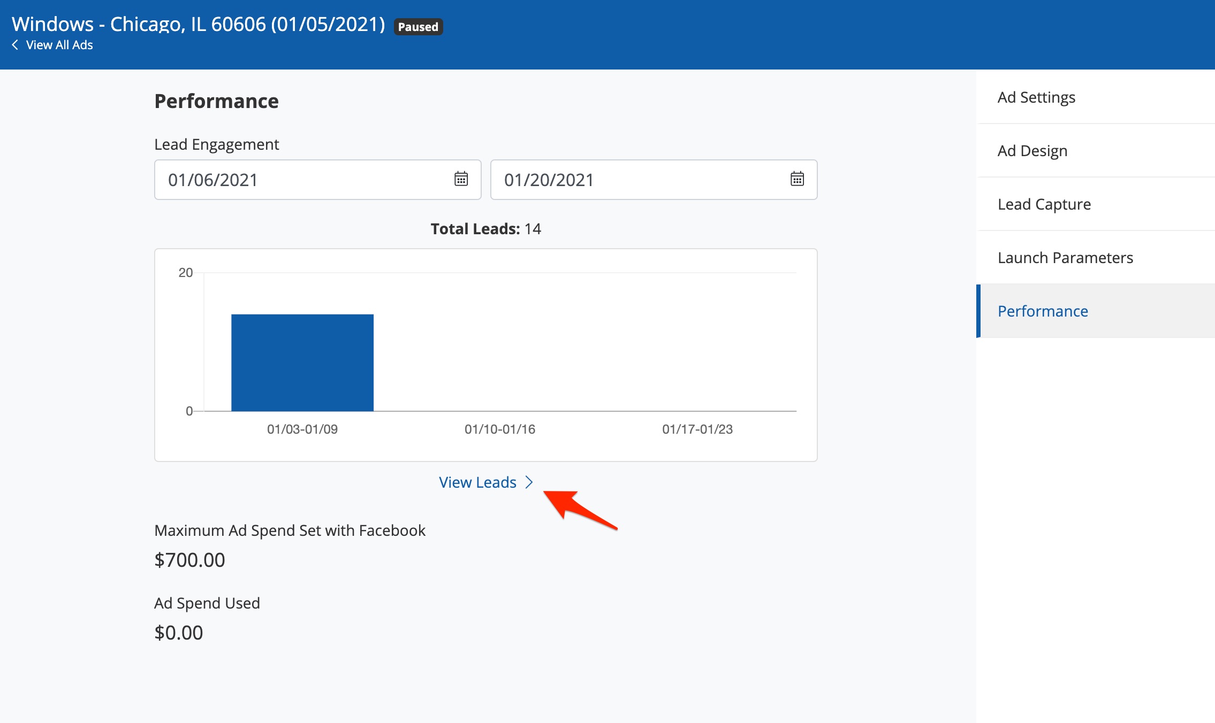Open the end date calendar picker icon
1215x723 pixels.
797,179
